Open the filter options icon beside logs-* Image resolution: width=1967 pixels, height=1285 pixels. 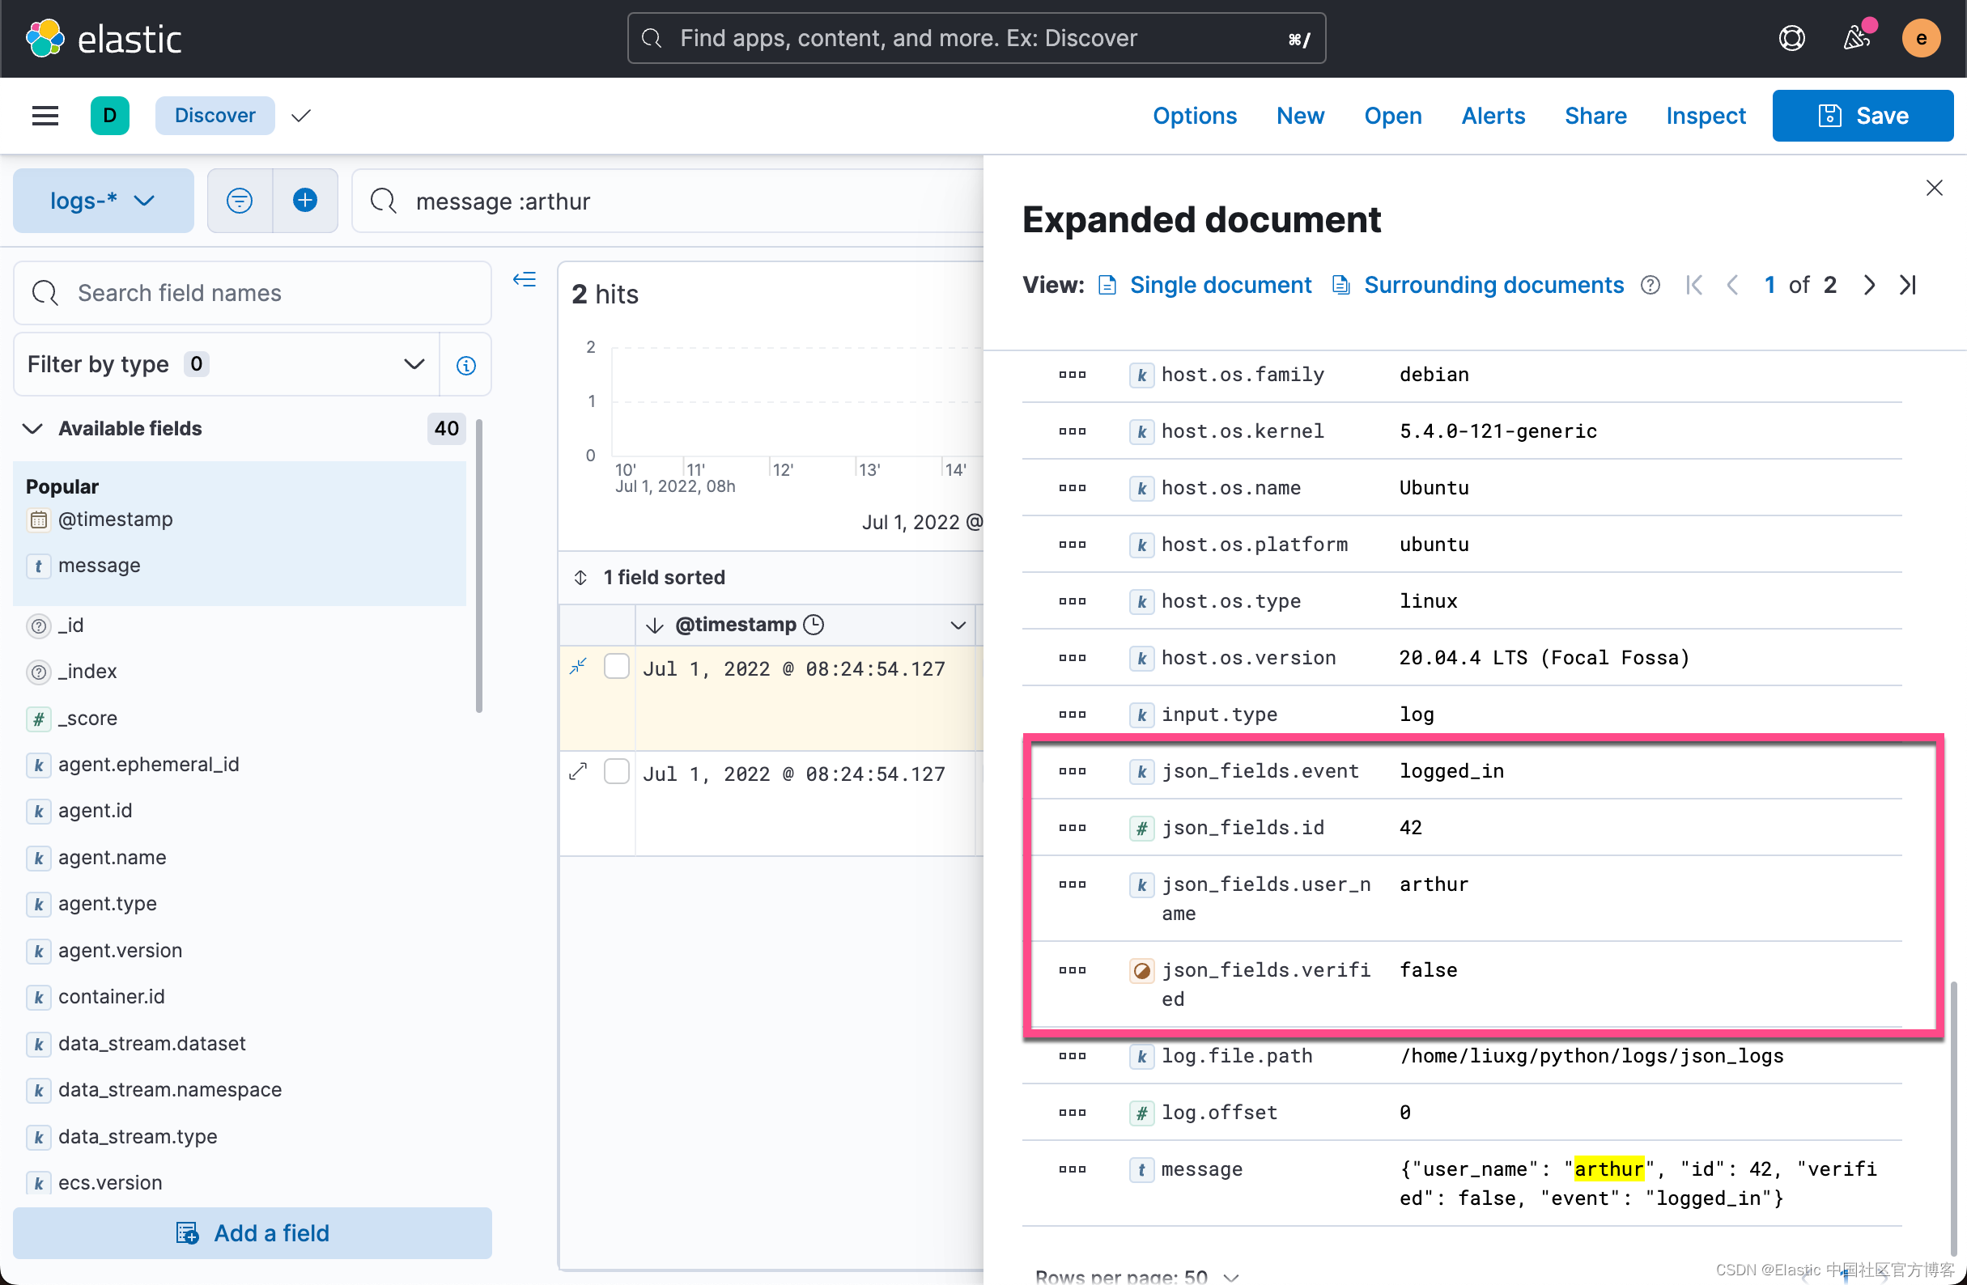(x=239, y=200)
